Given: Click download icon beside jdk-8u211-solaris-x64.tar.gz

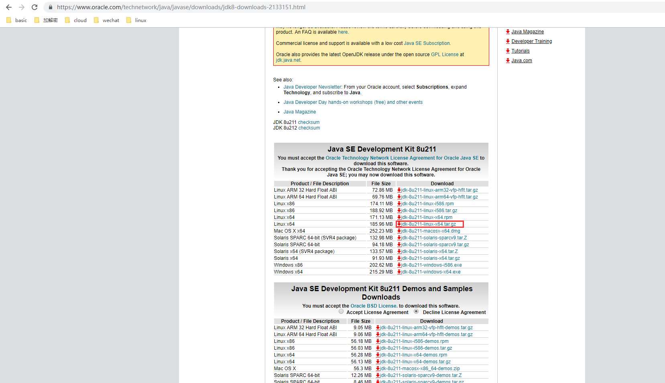Looking at the screenshot, I should (x=399, y=258).
